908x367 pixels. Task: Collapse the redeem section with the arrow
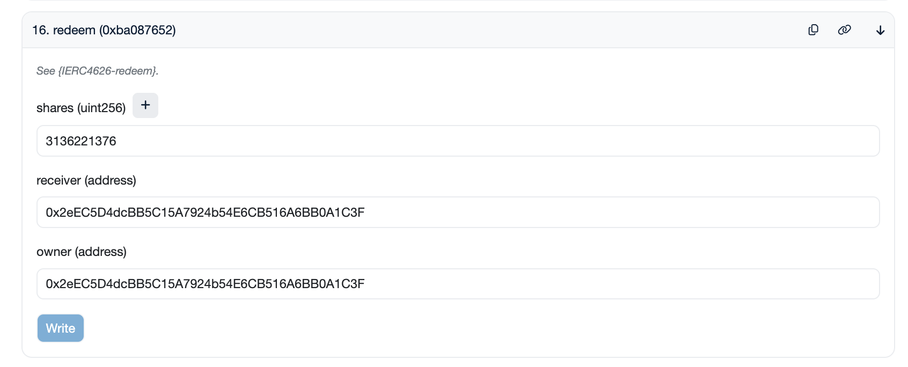click(880, 30)
